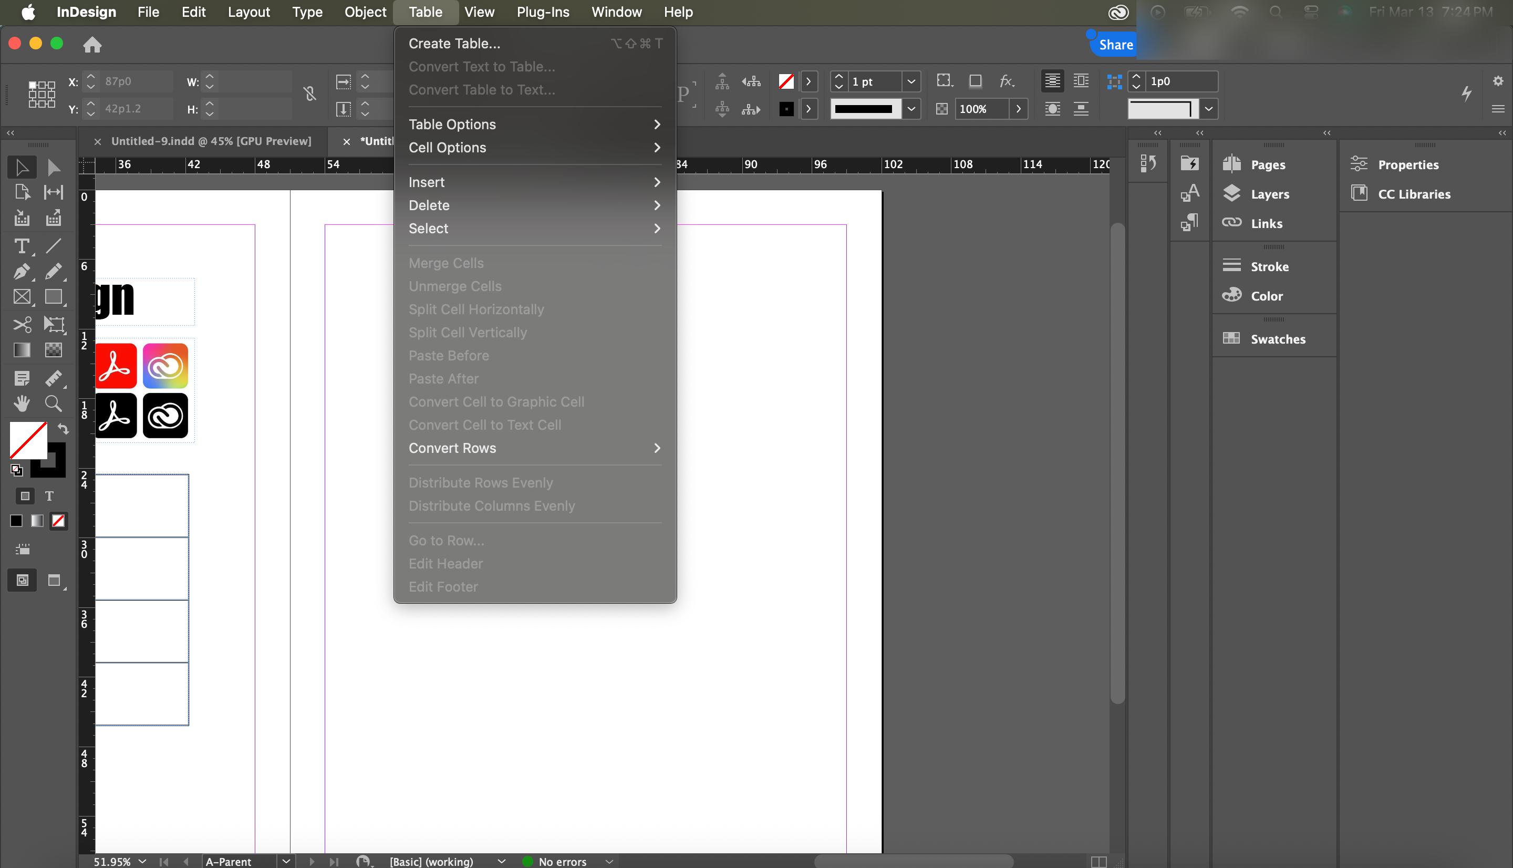Screen dimensions: 1513x868
Task: Select the Type tool in toolbox
Action: click(22, 246)
